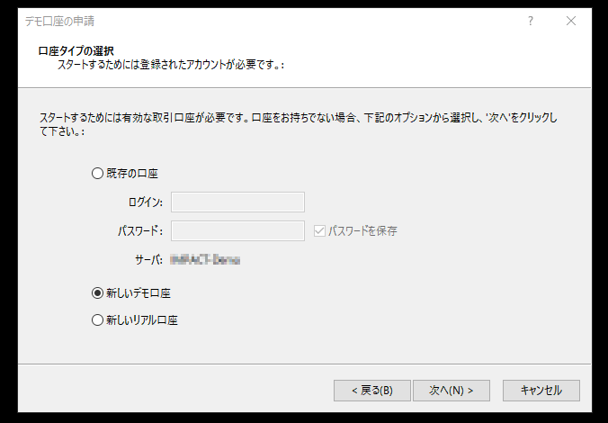Focus the パスワード input field
Image resolution: width=608 pixels, height=423 pixels.
(x=237, y=231)
